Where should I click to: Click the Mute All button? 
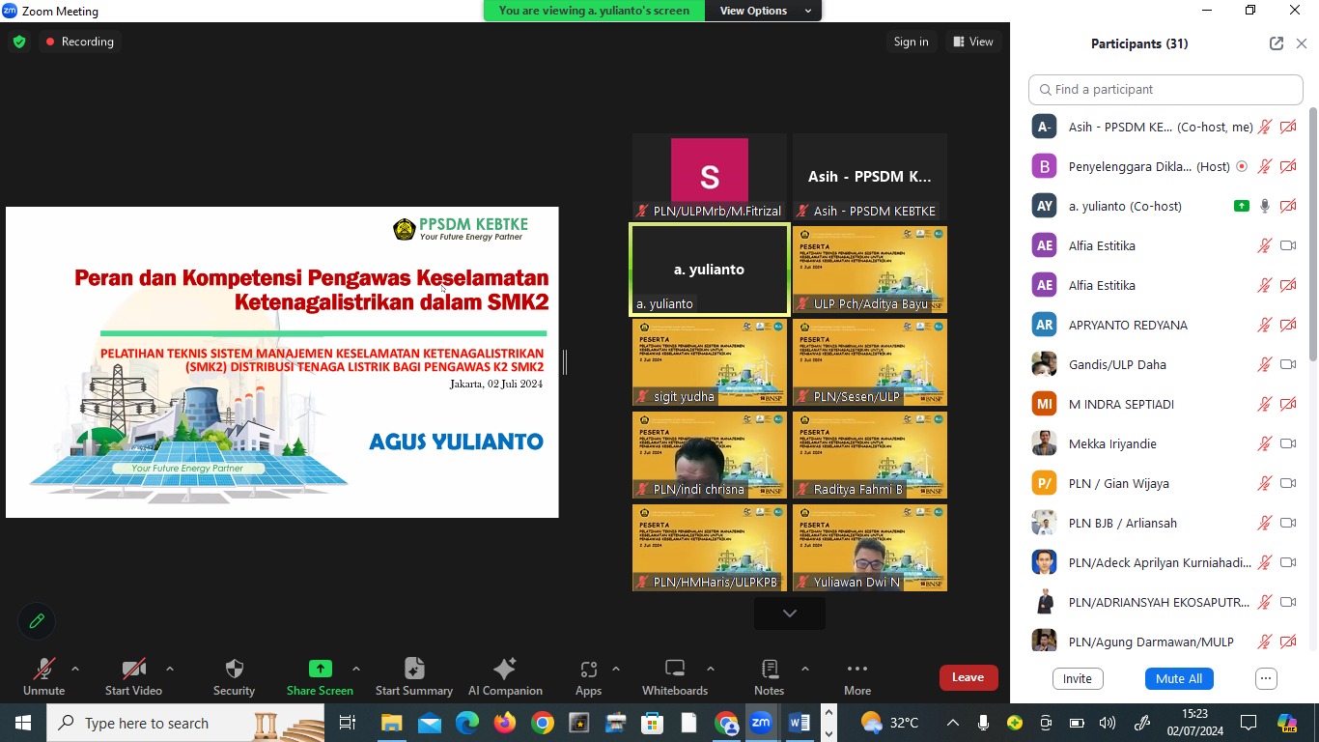[x=1178, y=678]
